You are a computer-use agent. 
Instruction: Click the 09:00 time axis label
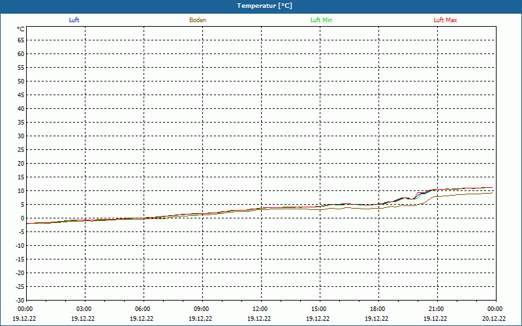click(202, 309)
